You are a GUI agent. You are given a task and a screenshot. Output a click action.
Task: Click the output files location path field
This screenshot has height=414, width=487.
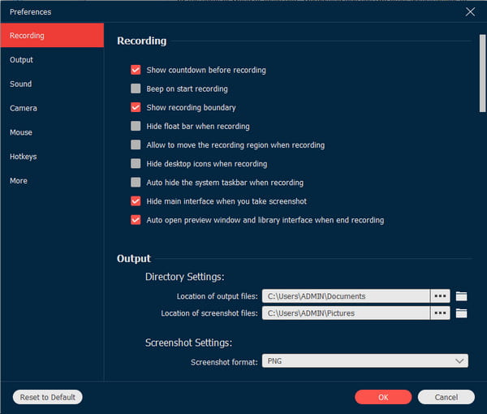[x=345, y=296]
